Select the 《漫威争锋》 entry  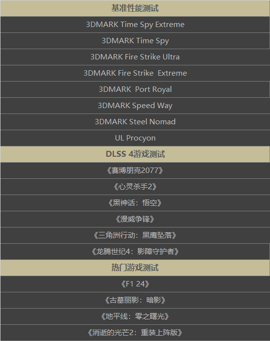[x=135, y=219]
